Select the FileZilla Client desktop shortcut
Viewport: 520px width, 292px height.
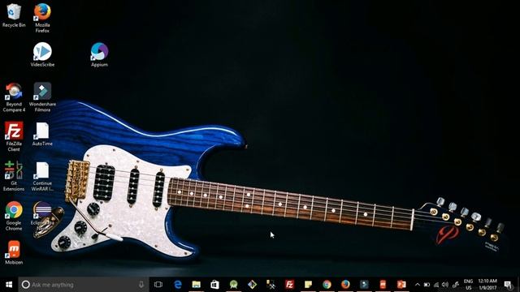pyautogui.click(x=14, y=136)
